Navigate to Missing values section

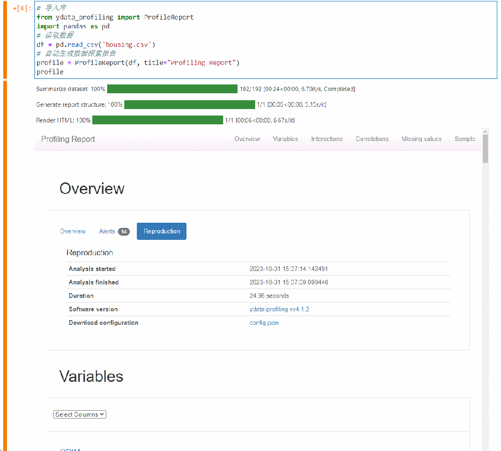421,139
